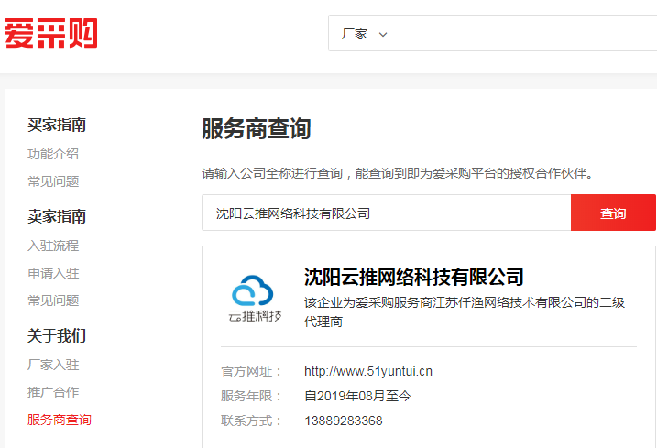Open 常见问题 under 卖家指南

[53, 300]
